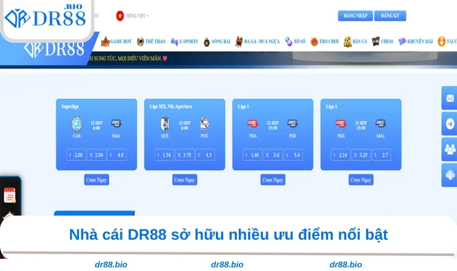This screenshot has height=271, width=457.
Task: Click the Đá Gà rooster icon
Action: pyautogui.click(x=239, y=42)
